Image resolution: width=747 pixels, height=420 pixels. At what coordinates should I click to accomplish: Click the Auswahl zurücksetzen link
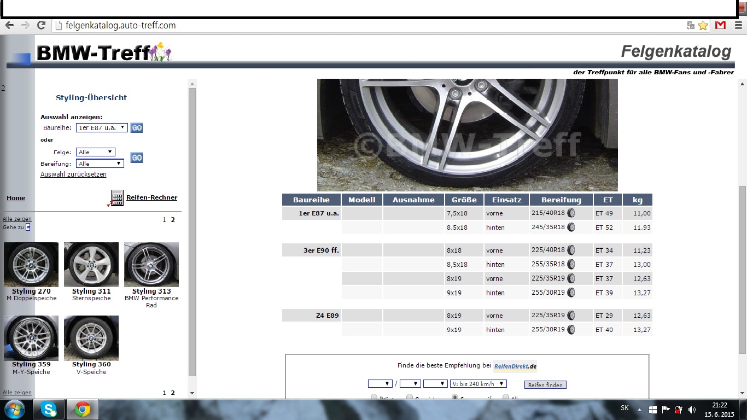tap(73, 174)
